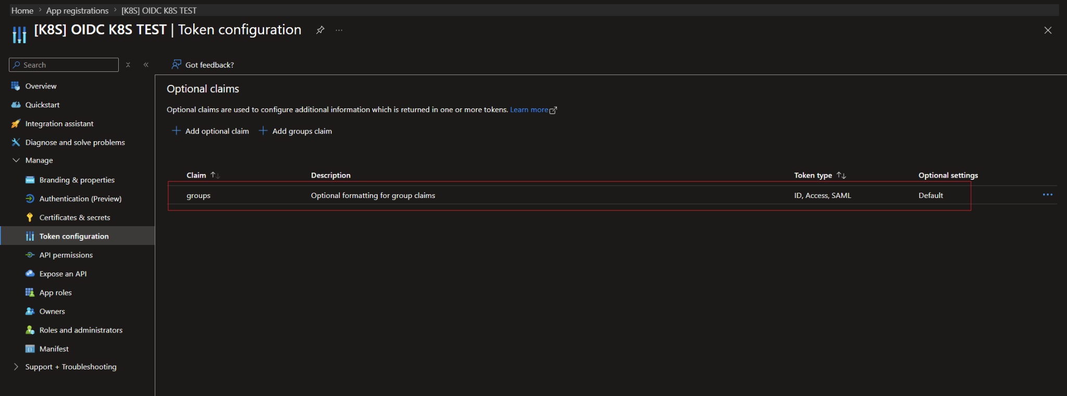This screenshot has width=1067, height=396.
Task: Click 'Optional formatting for group claims' description
Action: coord(373,195)
